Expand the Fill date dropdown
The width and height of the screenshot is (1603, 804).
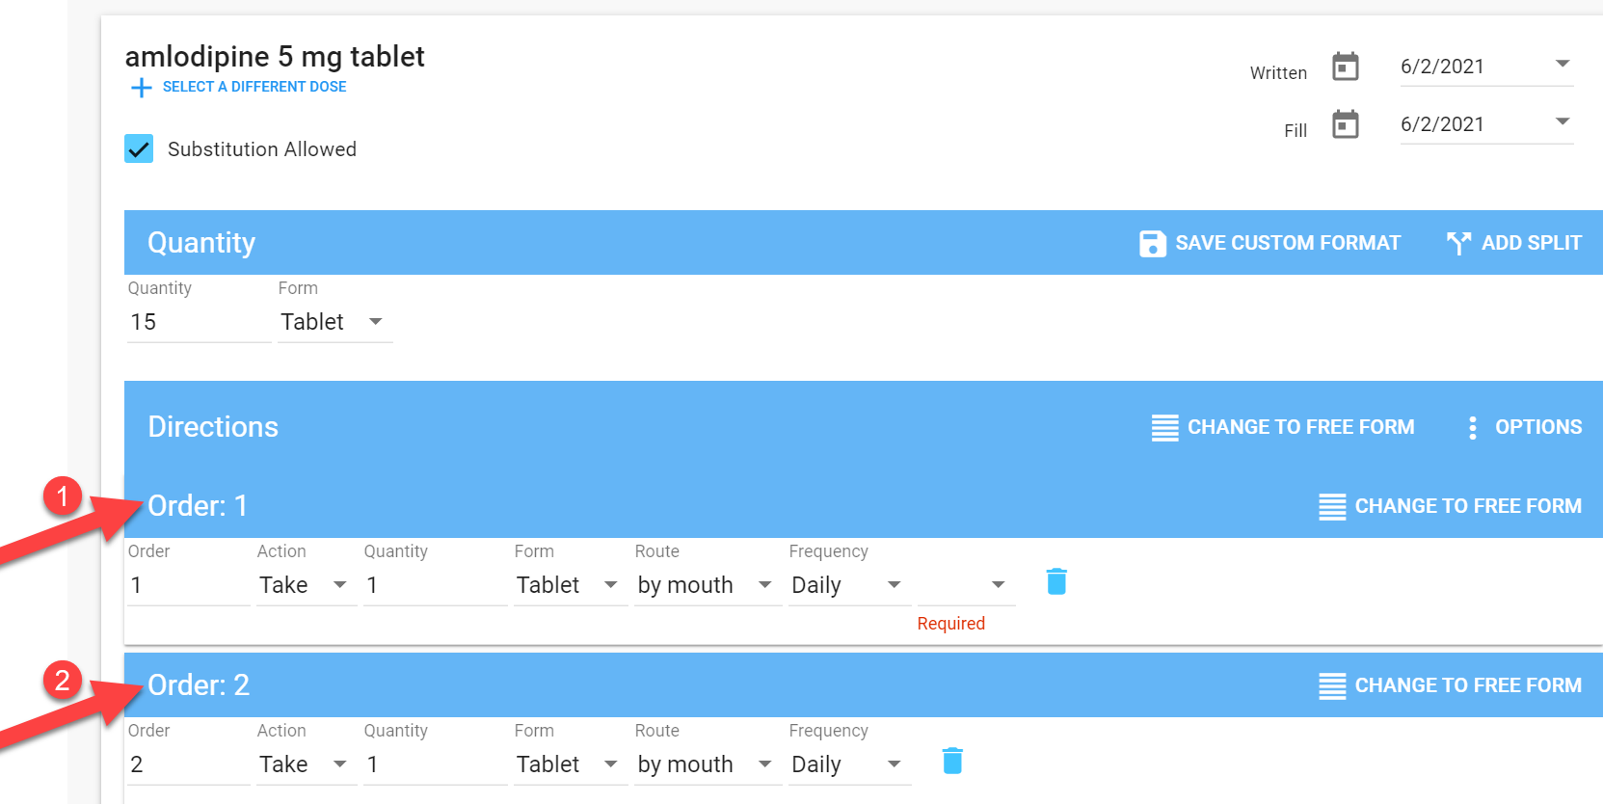[1563, 121]
